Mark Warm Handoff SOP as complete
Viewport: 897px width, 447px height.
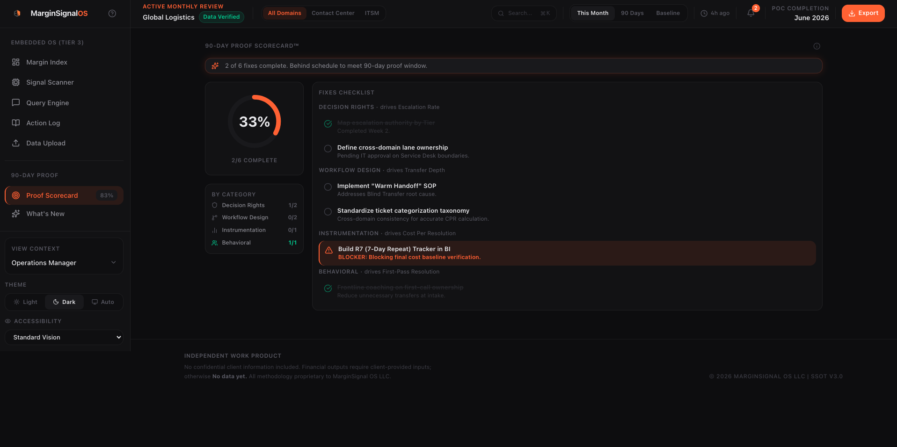pos(328,187)
